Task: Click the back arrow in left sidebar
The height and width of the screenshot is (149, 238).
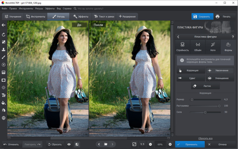Action: click(4, 25)
